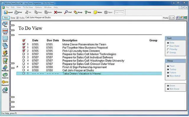Check off Washington State University call
189x117 pixels.
[x=24, y=60]
